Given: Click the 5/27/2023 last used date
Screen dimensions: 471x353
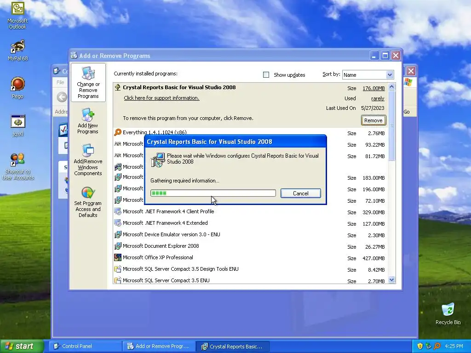Looking at the screenshot, I should (373, 108).
